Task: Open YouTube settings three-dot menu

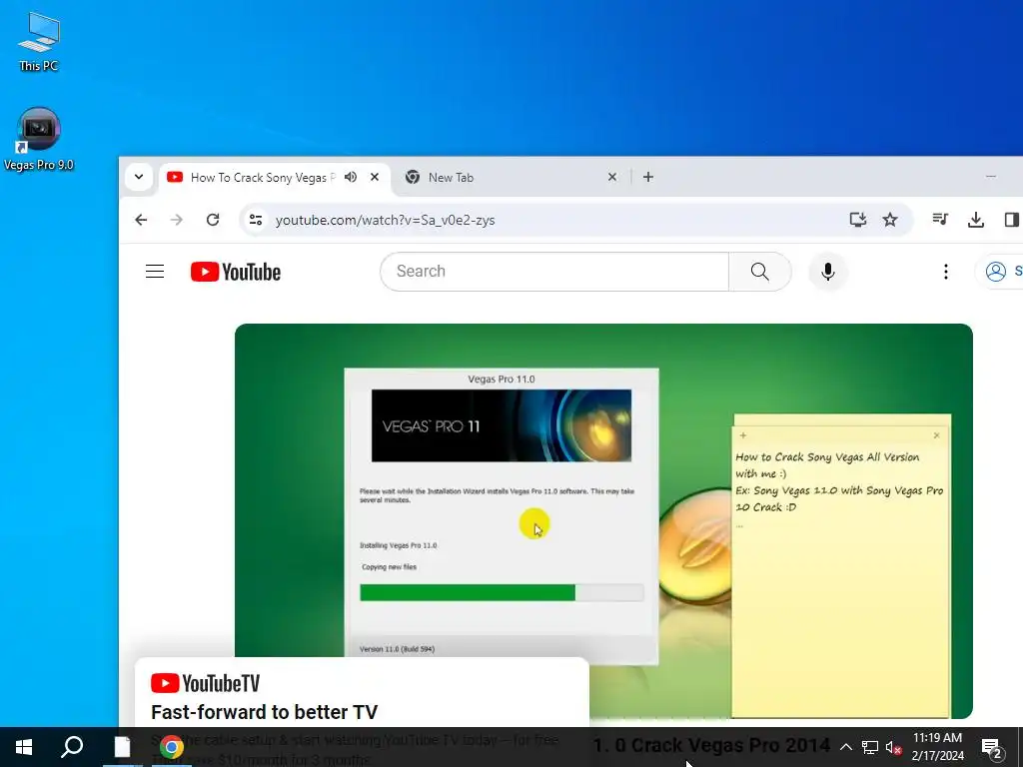Action: click(x=945, y=272)
